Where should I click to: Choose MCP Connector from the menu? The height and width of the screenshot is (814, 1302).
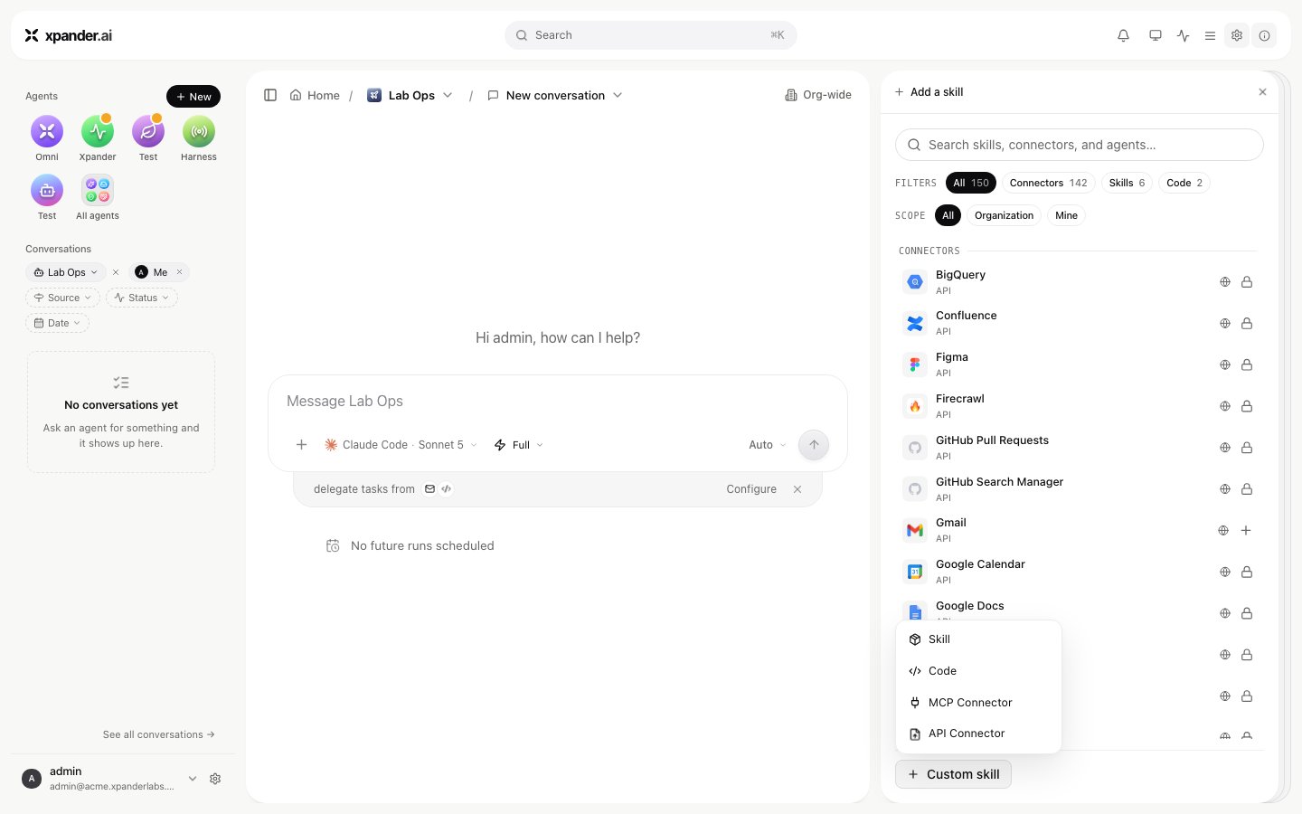point(978,703)
